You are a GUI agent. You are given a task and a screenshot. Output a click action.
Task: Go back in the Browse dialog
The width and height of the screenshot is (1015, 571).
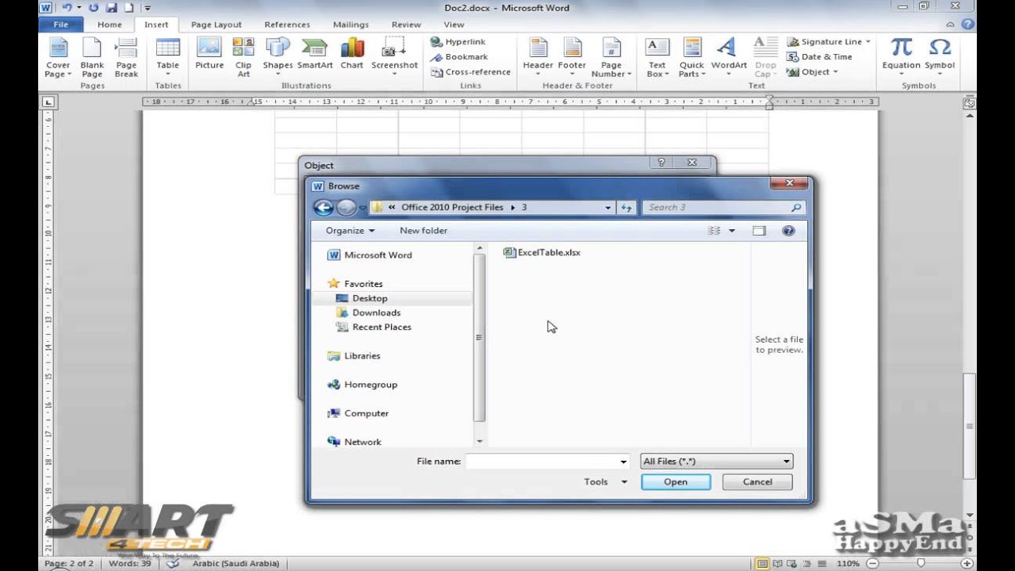click(x=323, y=208)
